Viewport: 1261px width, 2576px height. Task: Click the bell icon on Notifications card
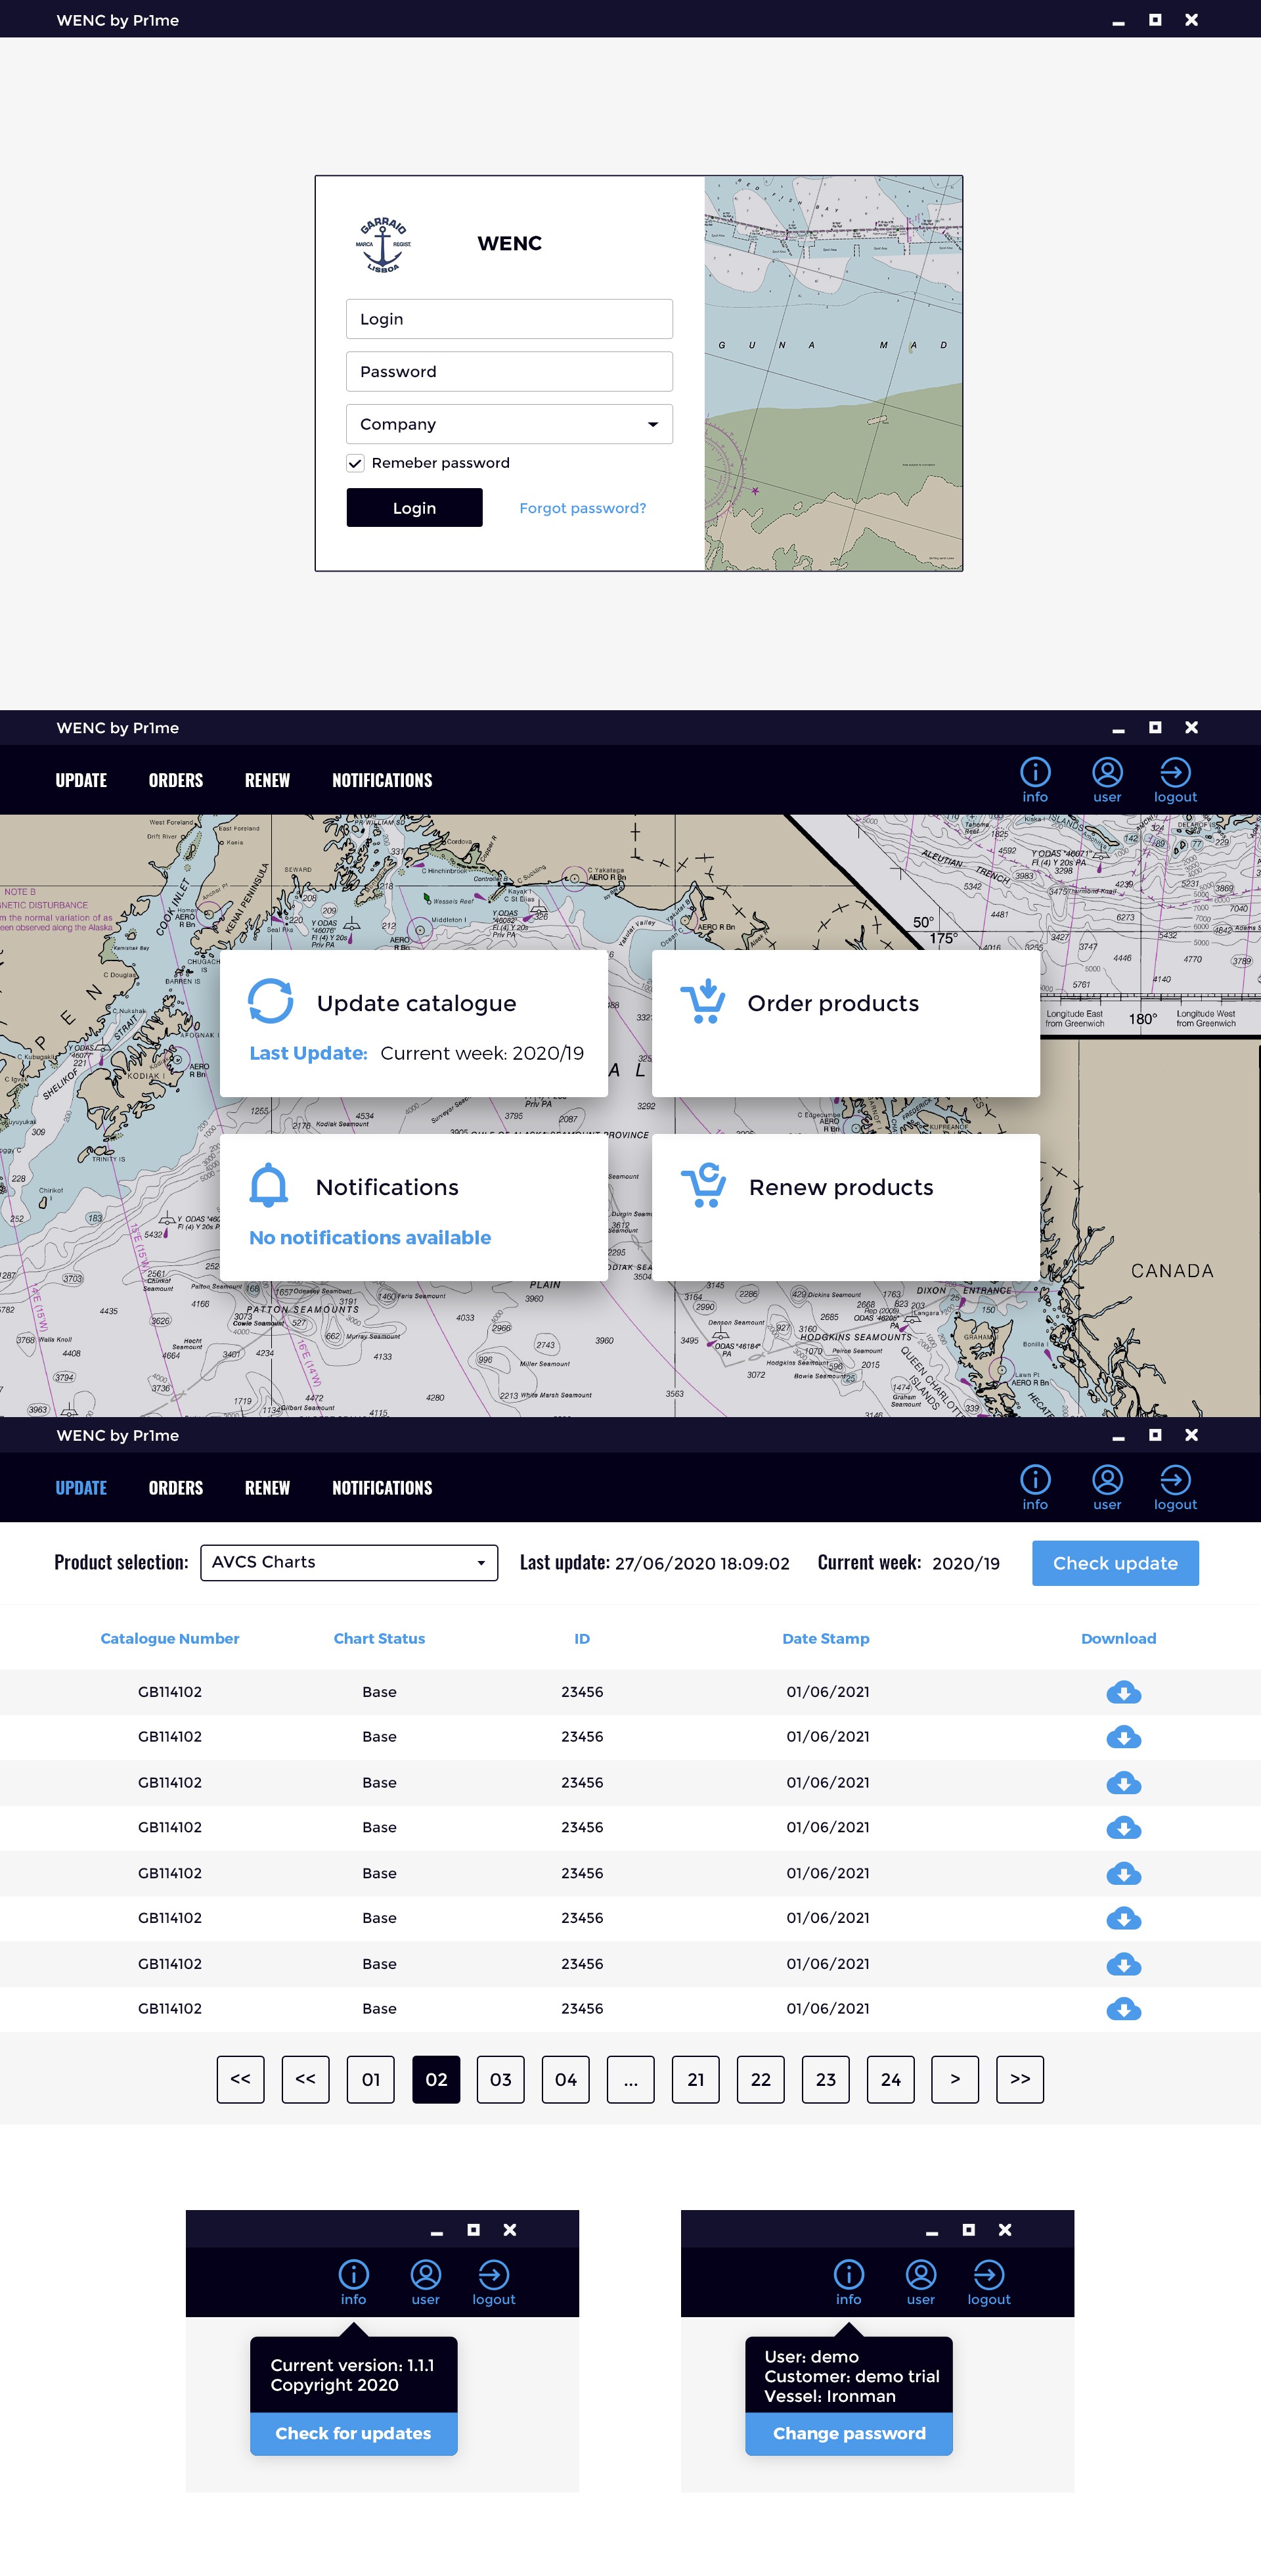pyautogui.click(x=268, y=1185)
